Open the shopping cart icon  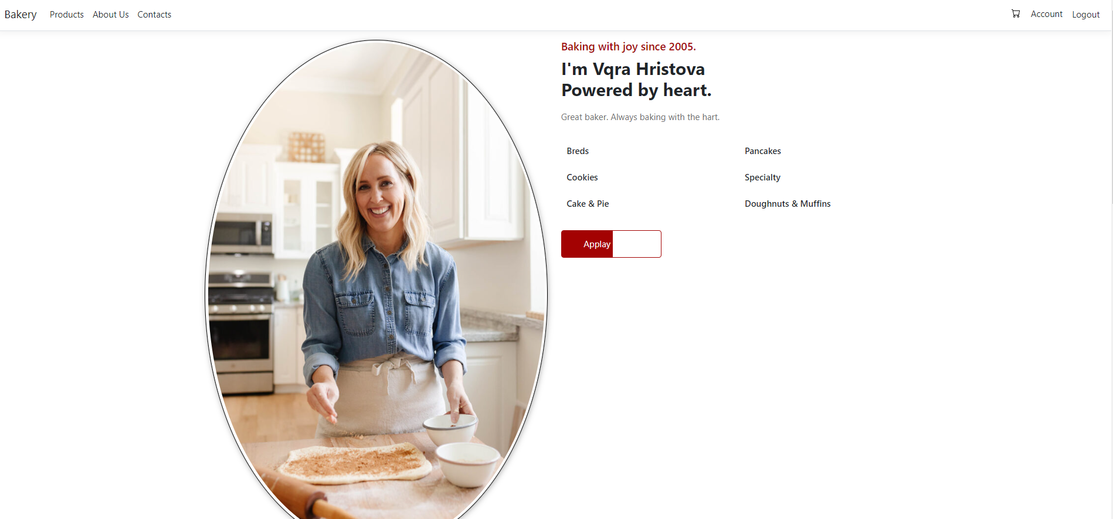click(x=1016, y=13)
